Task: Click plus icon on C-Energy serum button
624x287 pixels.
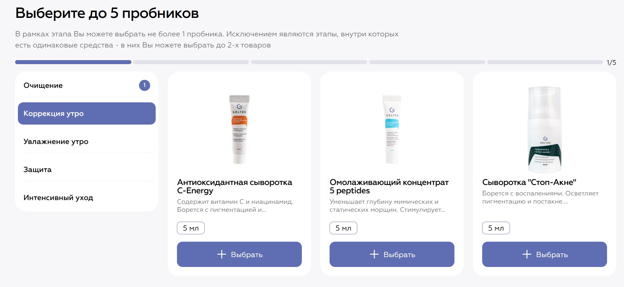Action: click(222, 254)
